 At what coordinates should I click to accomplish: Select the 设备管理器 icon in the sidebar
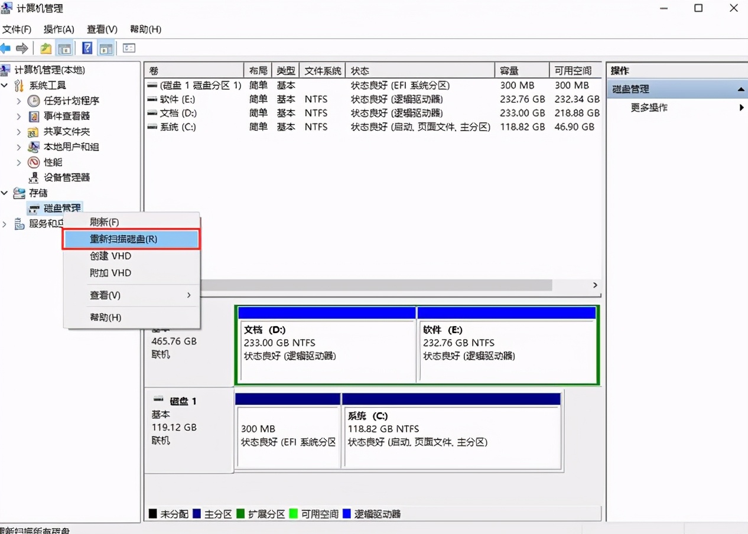tap(32, 177)
